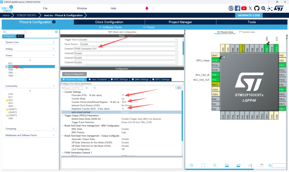The height and width of the screenshot is (172, 289).
Task: Open the DMA Settings tab
Action: tap(140, 79)
